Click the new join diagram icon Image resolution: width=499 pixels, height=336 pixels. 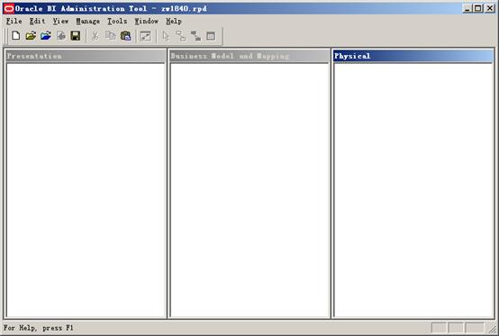181,36
